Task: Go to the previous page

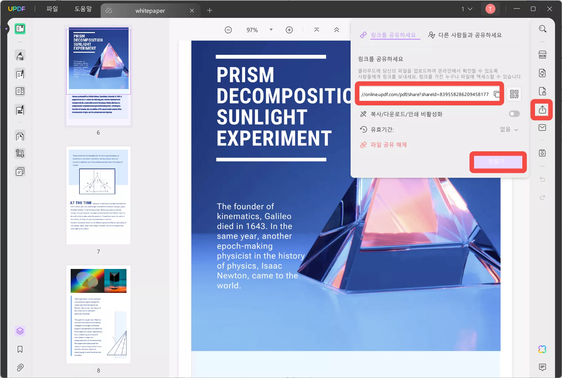Action: 337,30
